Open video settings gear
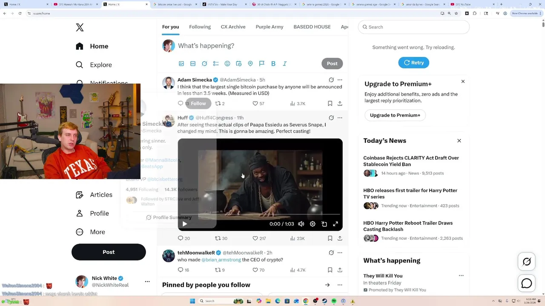 313,224
